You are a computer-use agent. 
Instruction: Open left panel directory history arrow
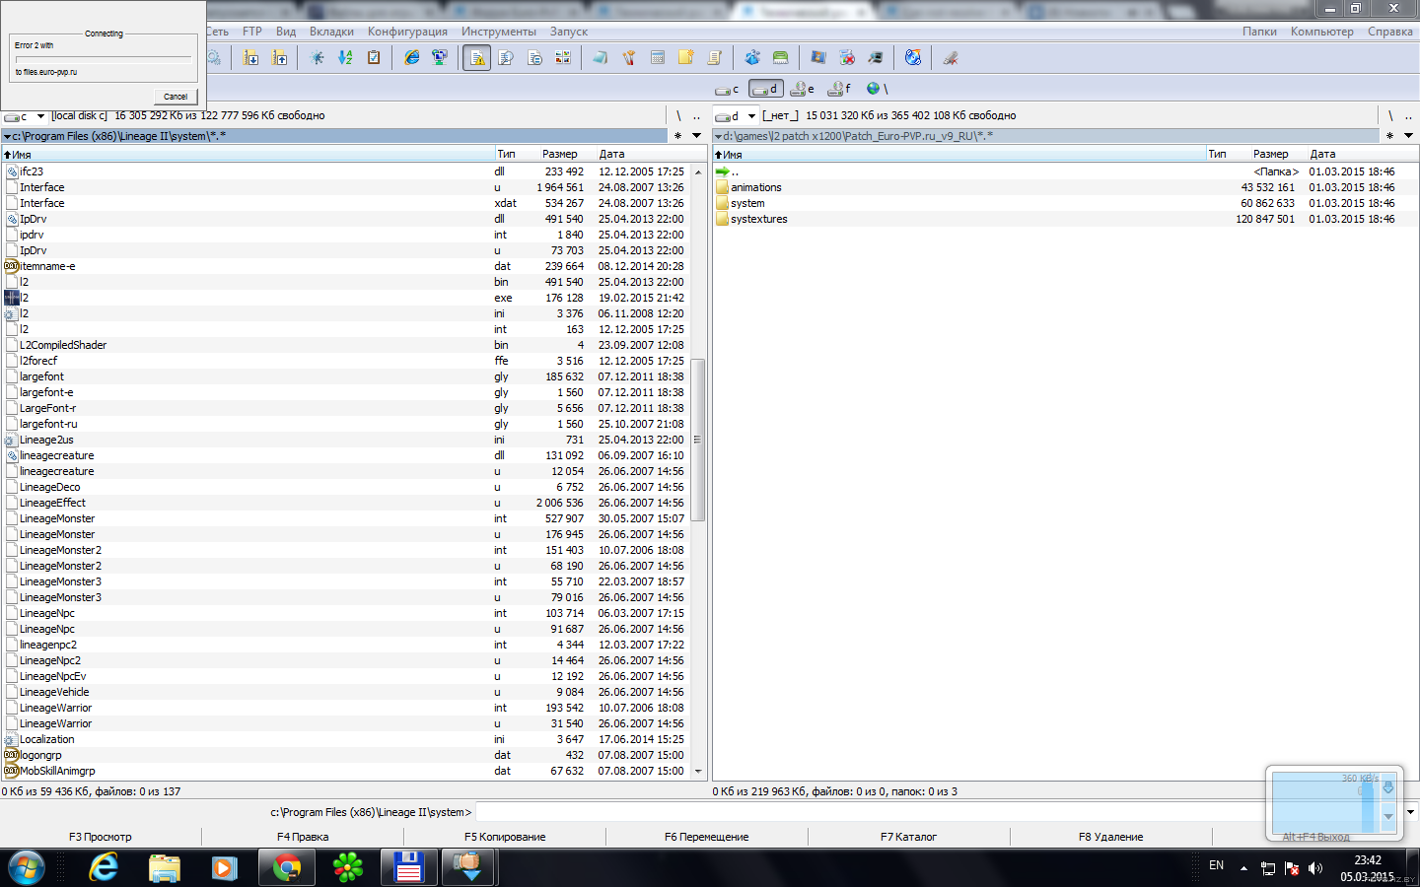[x=696, y=136]
